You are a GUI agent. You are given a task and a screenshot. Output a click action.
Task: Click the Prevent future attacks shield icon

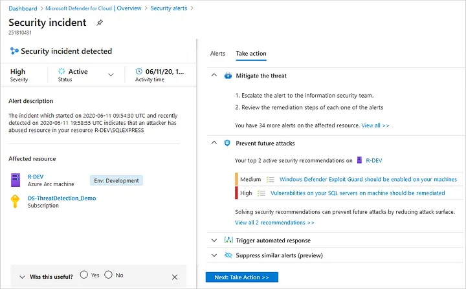[227, 143]
